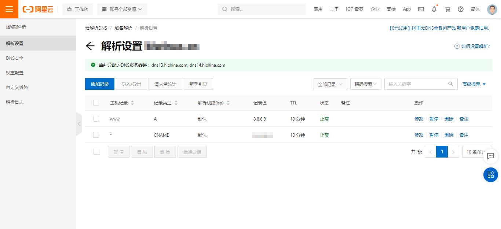Open the user avatar in top right
The height and width of the screenshot is (229, 501).
coord(492,9)
